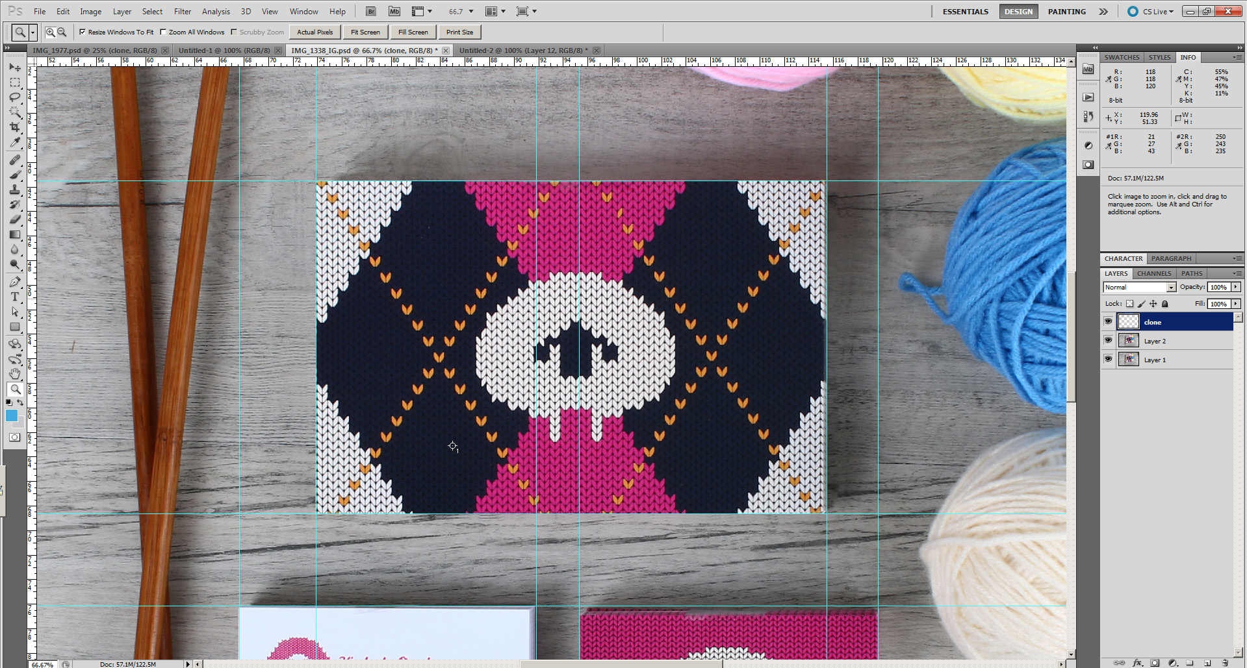Screen dimensions: 1247x668
Task: Click Delete layer trash icon
Action: coord(1225,663)
